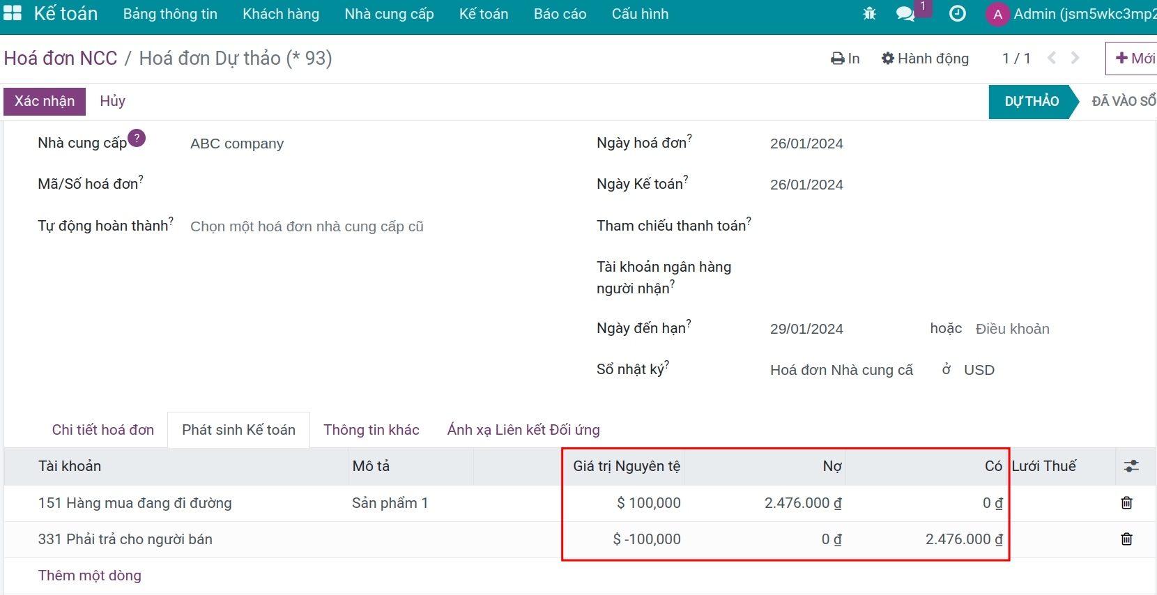Switch to the Thông tin khác tab
Image resolution: width=1157 pixels, height=595 pixels.
371,430
